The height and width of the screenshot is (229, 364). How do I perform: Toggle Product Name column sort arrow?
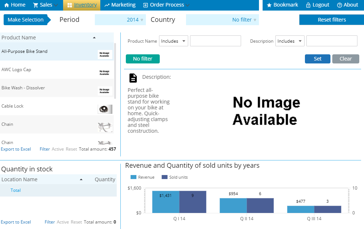coord(94,38)
